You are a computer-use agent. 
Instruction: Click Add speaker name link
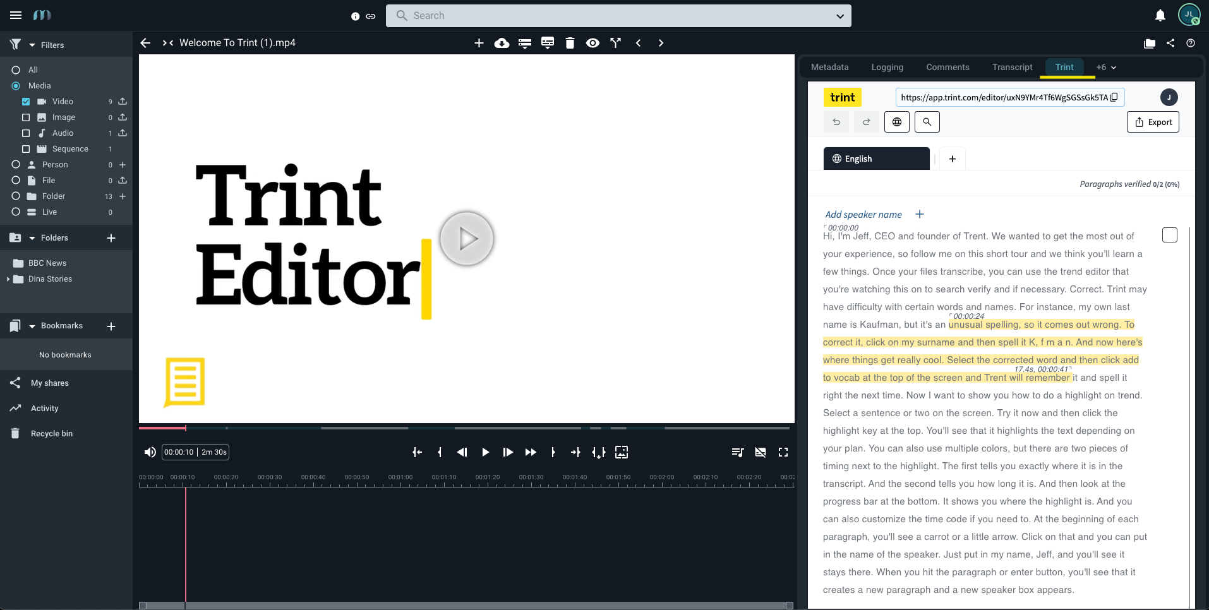pos(863,215)
